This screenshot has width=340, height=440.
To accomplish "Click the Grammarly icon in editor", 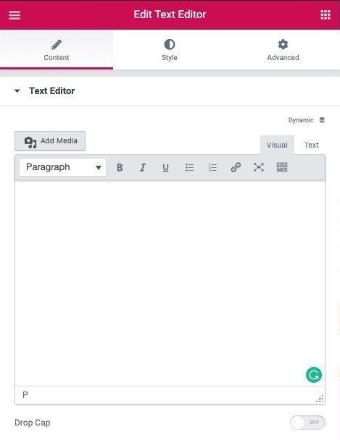I will pyautogui.click(x=314, y=375).
